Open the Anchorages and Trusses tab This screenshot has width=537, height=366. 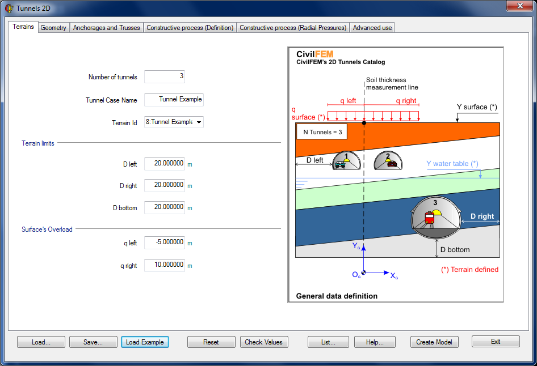[106, 27]
